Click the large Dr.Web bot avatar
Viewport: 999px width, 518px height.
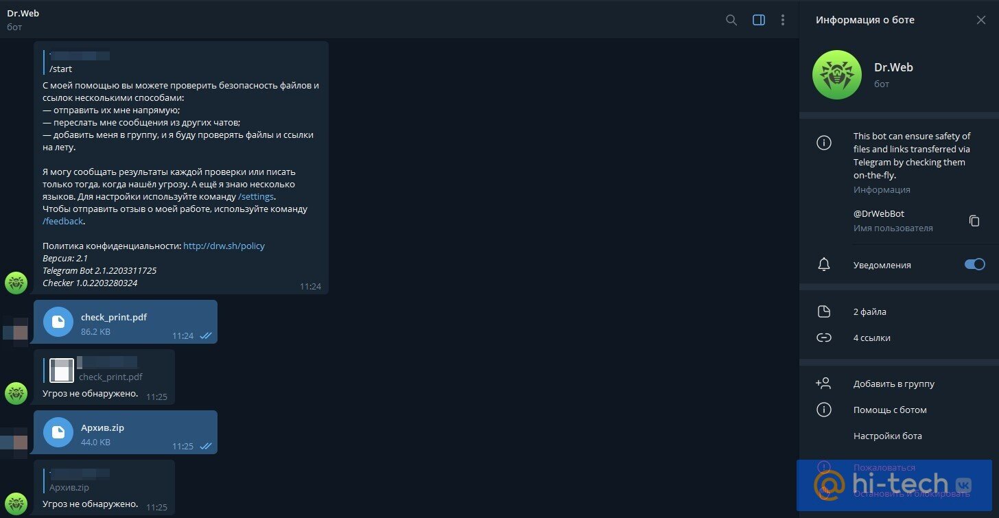click(x=836, y=75)
